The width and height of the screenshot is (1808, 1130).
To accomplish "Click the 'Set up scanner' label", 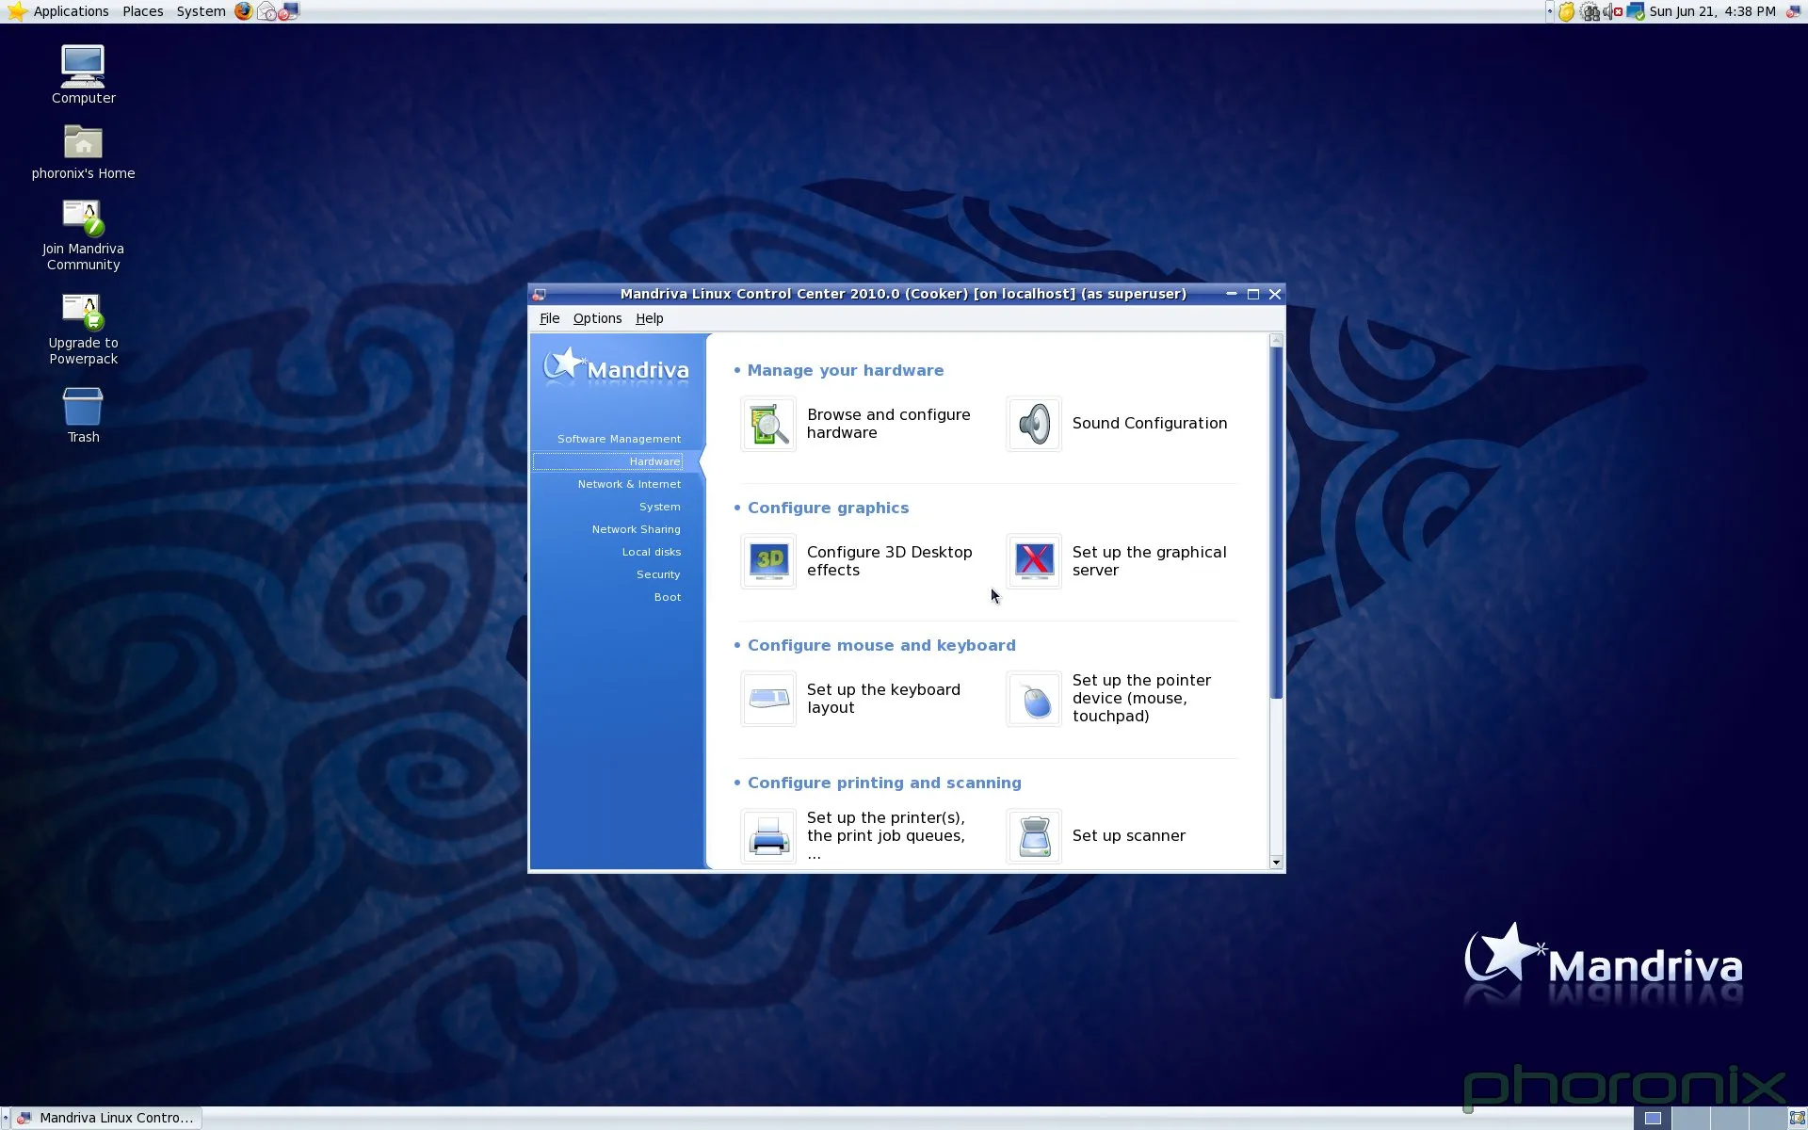I will pos(1128,836).
